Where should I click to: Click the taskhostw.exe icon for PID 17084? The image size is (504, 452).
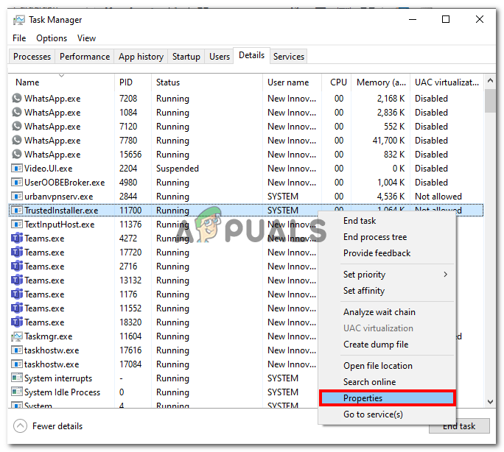coord(17,364)
